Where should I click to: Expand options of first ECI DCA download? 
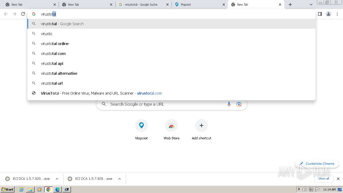point(57,179)
